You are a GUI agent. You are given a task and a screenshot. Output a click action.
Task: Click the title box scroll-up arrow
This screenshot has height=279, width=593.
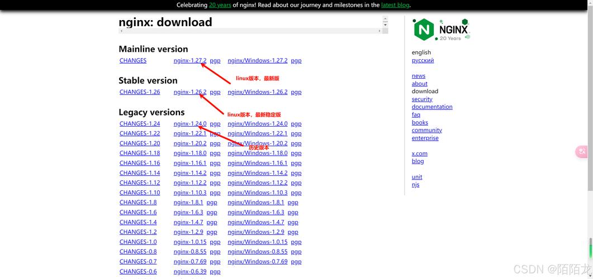coord(385,18)
